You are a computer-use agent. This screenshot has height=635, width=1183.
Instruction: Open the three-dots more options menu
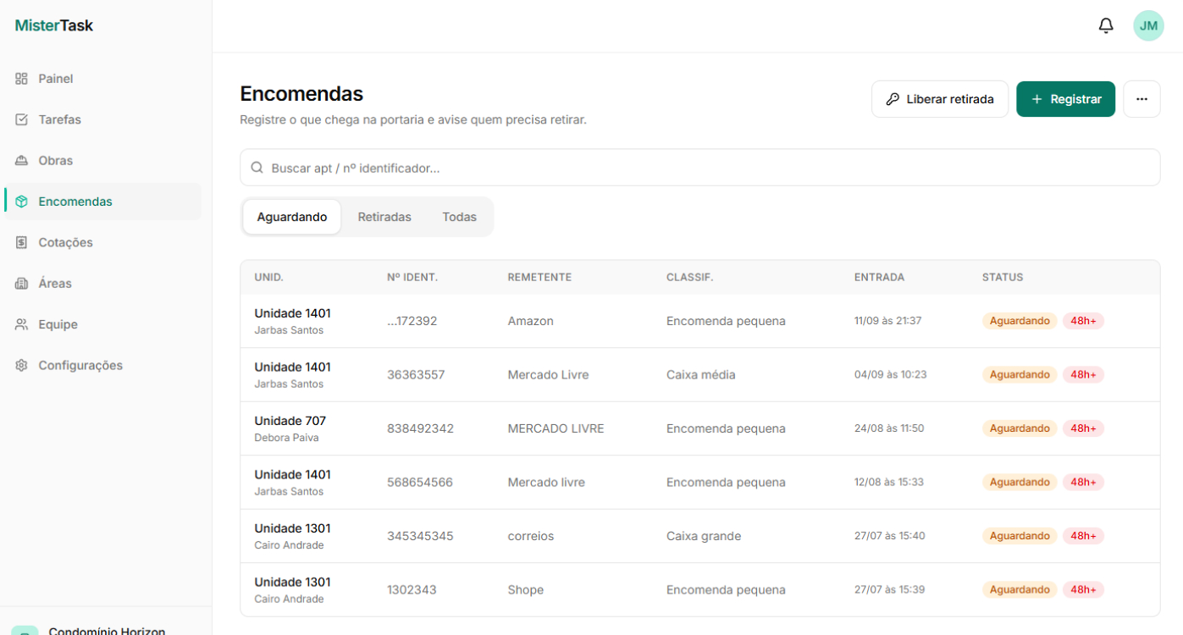pyautogui.click(x=1142, y=99)
